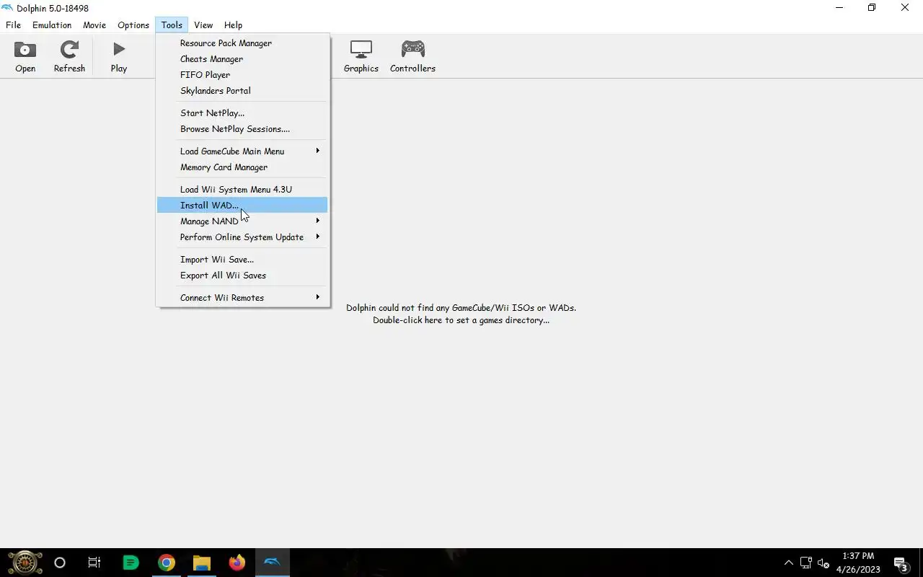Viewport: 923px width, 577px height.
Task: Open the Graphics settings icon
Action: [361, 57]
